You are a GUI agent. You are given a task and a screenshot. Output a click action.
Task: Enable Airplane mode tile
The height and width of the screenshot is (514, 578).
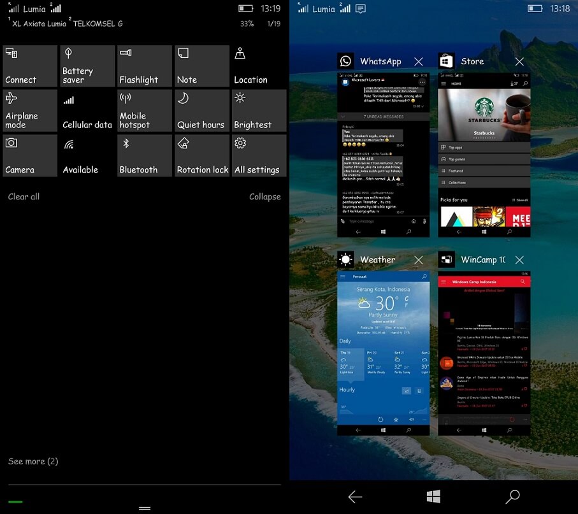pos(30,111)
